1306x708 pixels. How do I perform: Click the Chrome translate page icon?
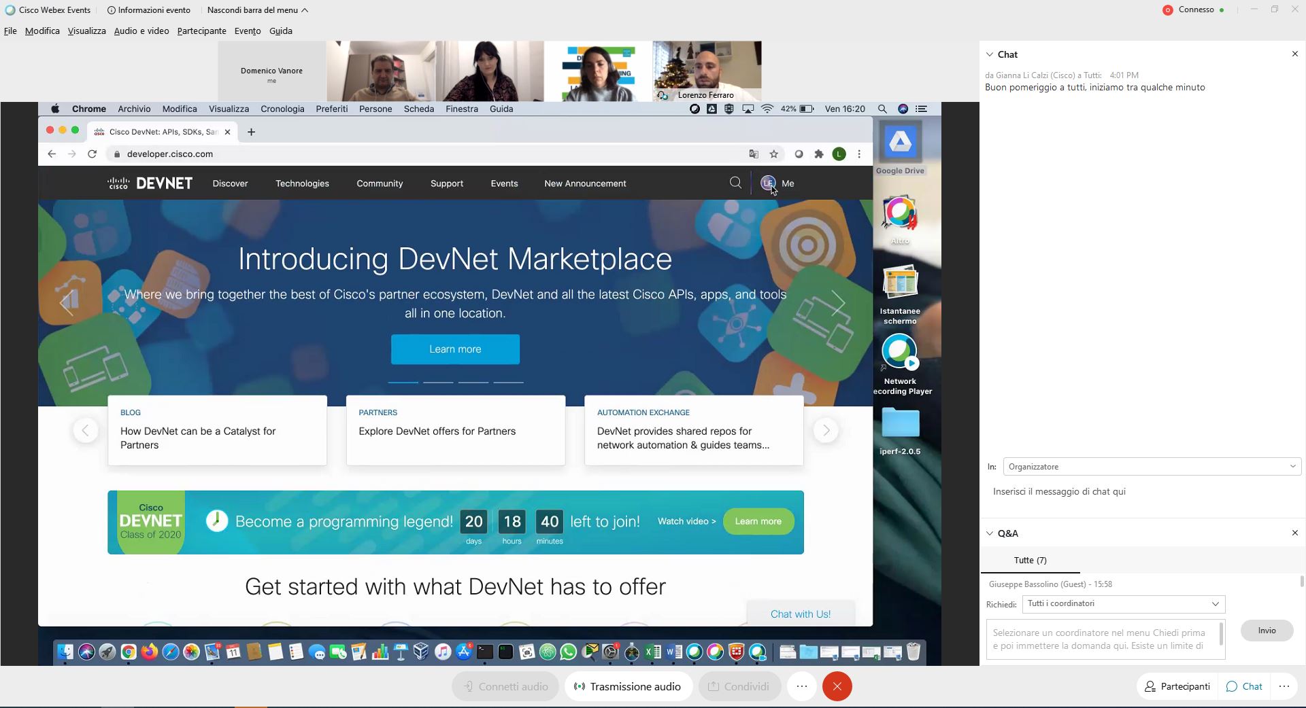[x=754, y=154]
